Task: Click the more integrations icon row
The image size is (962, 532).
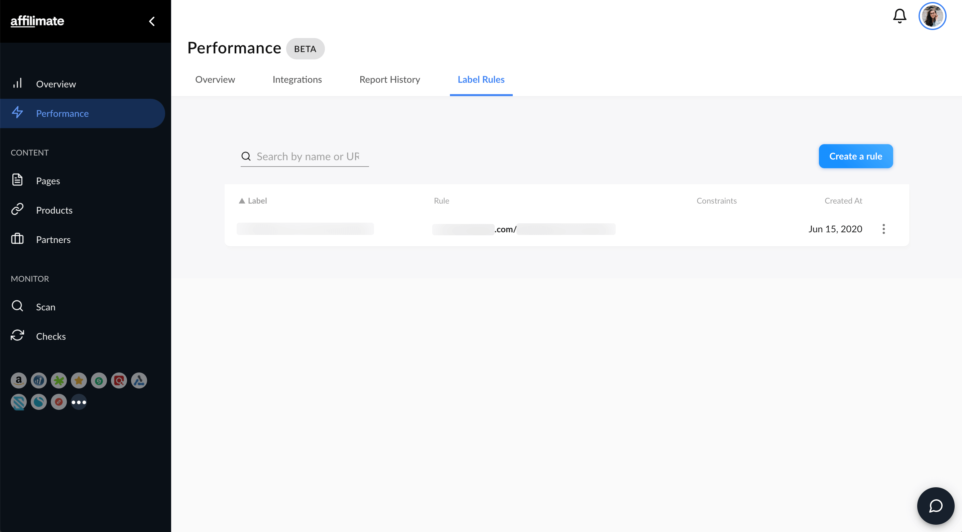Action: click(79, 402)
